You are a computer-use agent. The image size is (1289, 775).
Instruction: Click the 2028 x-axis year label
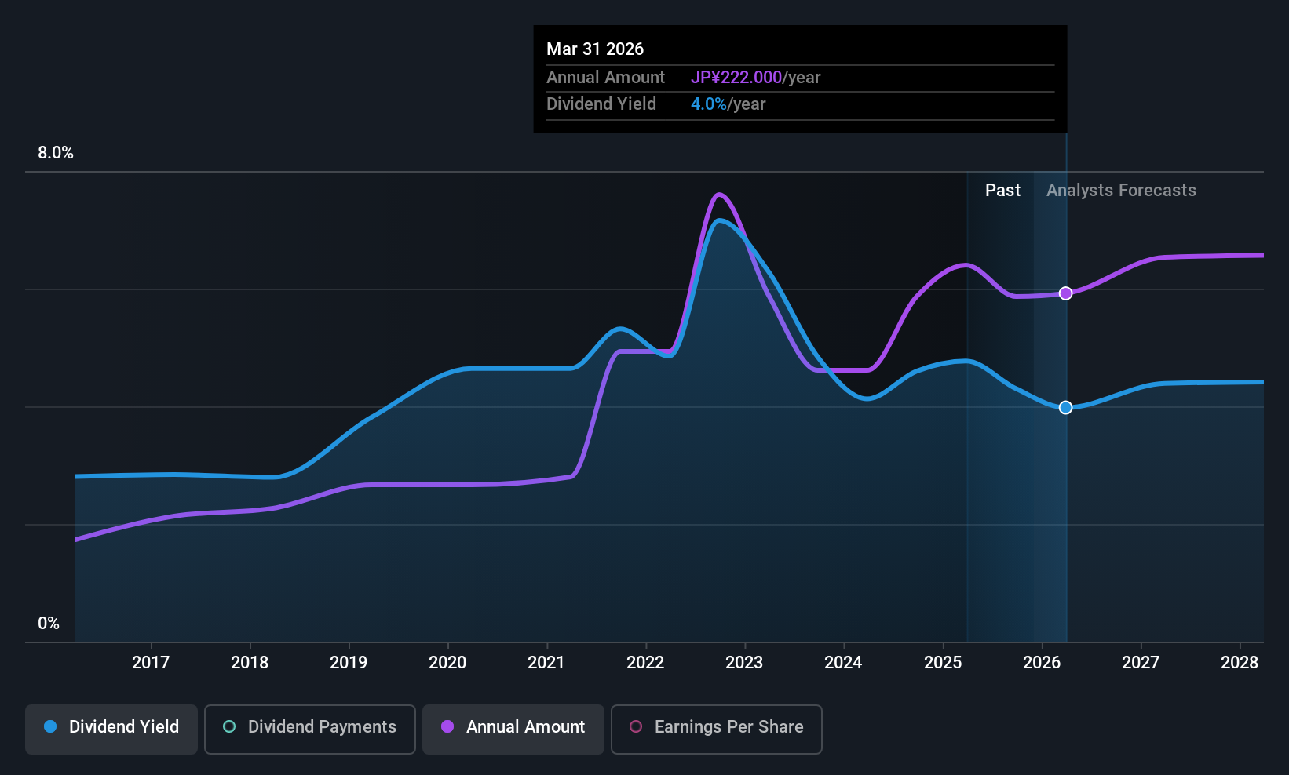point(1240,663)
